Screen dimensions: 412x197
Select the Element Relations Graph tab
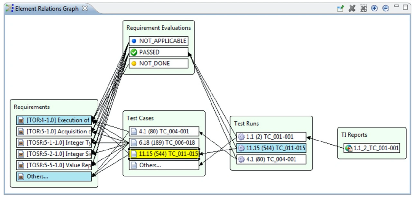click(x=47, y=9)
